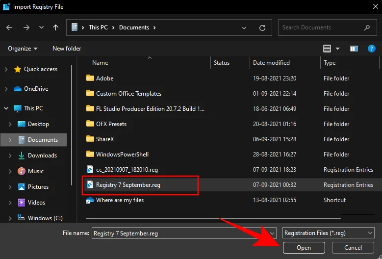Expand the Desktop tree node
382x259 pixels.
(10, 124)
